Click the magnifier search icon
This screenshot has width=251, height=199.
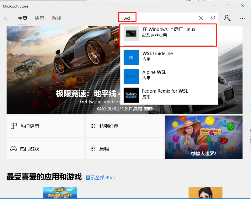tap(212, 18)
